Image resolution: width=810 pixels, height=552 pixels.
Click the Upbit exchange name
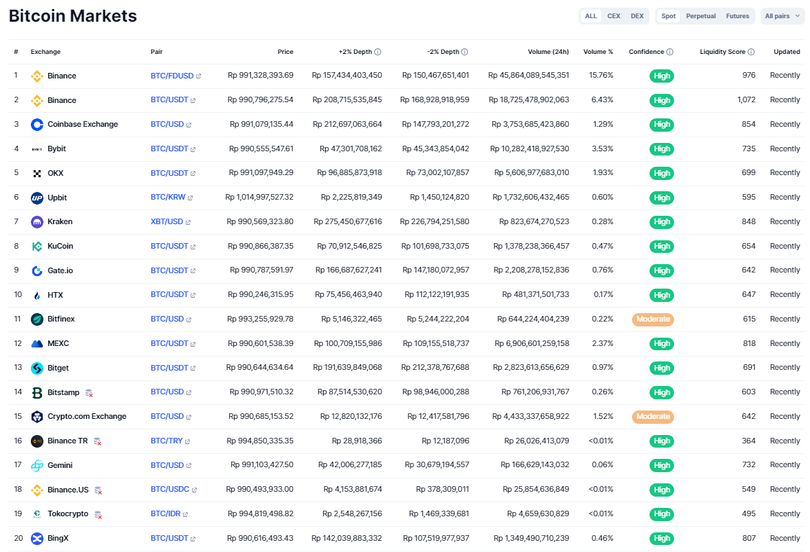[x=57, y=198]
